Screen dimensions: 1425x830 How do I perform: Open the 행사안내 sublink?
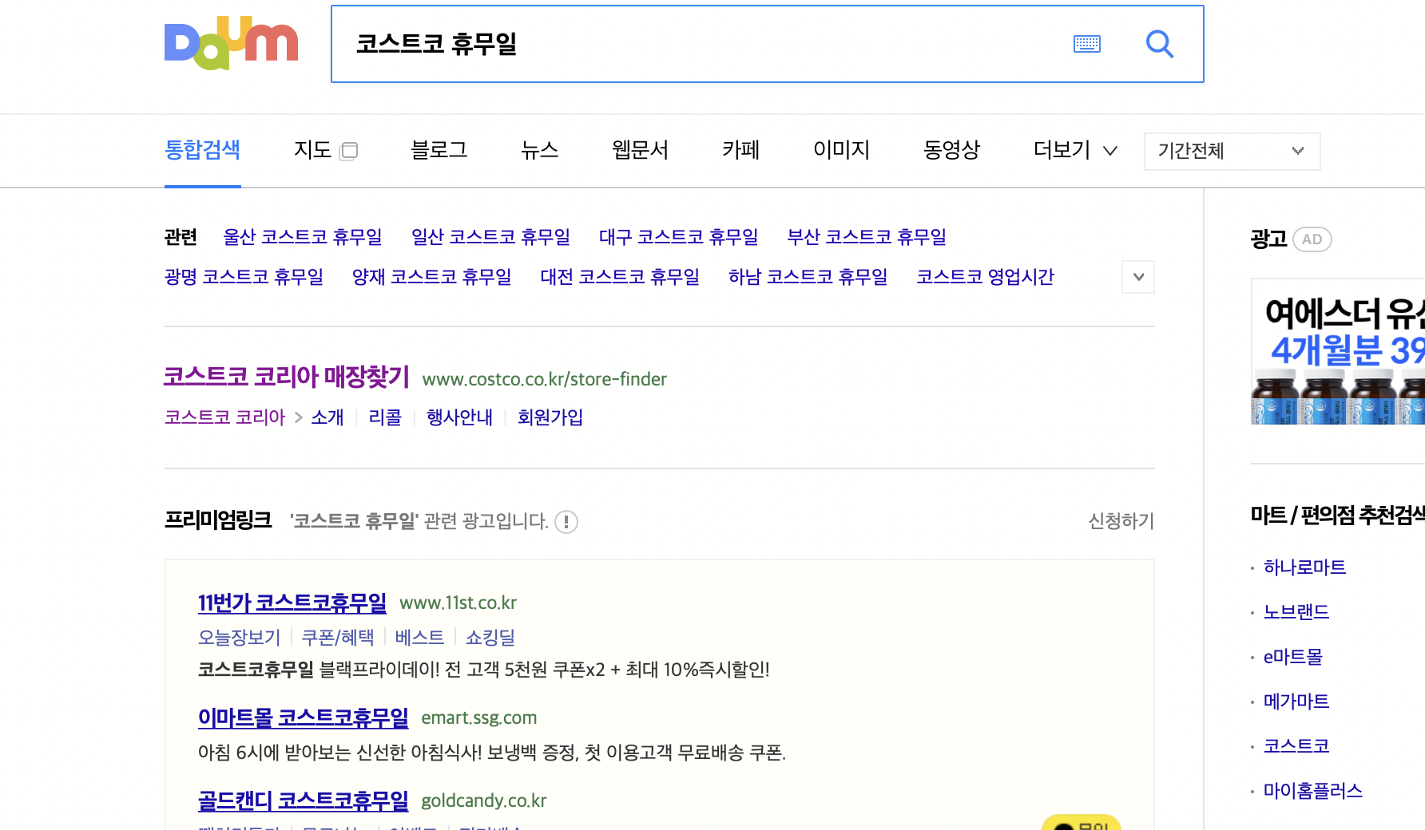[x=459, y=417]
